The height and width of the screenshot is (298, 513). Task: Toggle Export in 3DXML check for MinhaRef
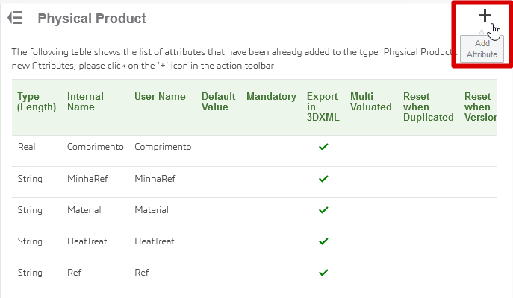click(323, 179)
